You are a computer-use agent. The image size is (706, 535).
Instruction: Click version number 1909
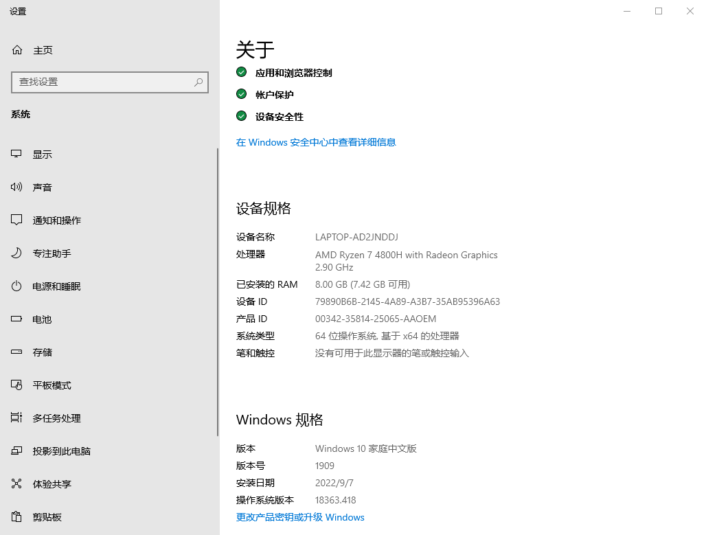325,466
